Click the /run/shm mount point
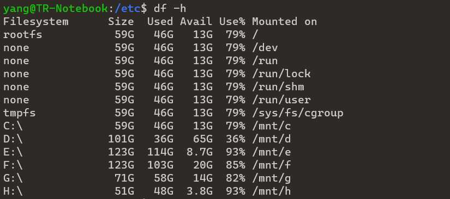 [278, 87]
